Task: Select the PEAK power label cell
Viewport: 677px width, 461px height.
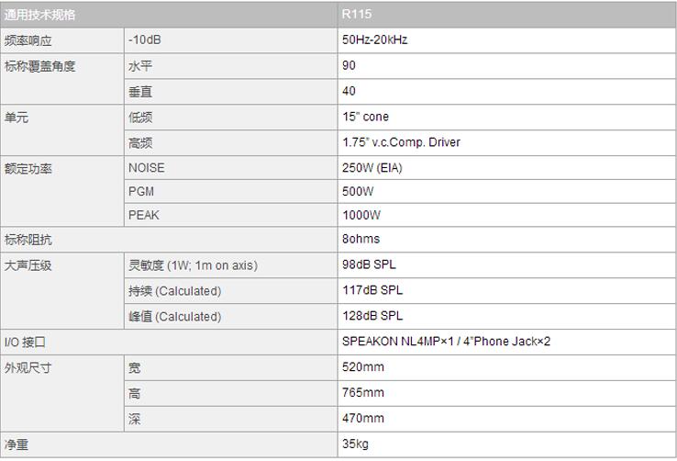Action: pyautogui.click(x=143, y=215)
